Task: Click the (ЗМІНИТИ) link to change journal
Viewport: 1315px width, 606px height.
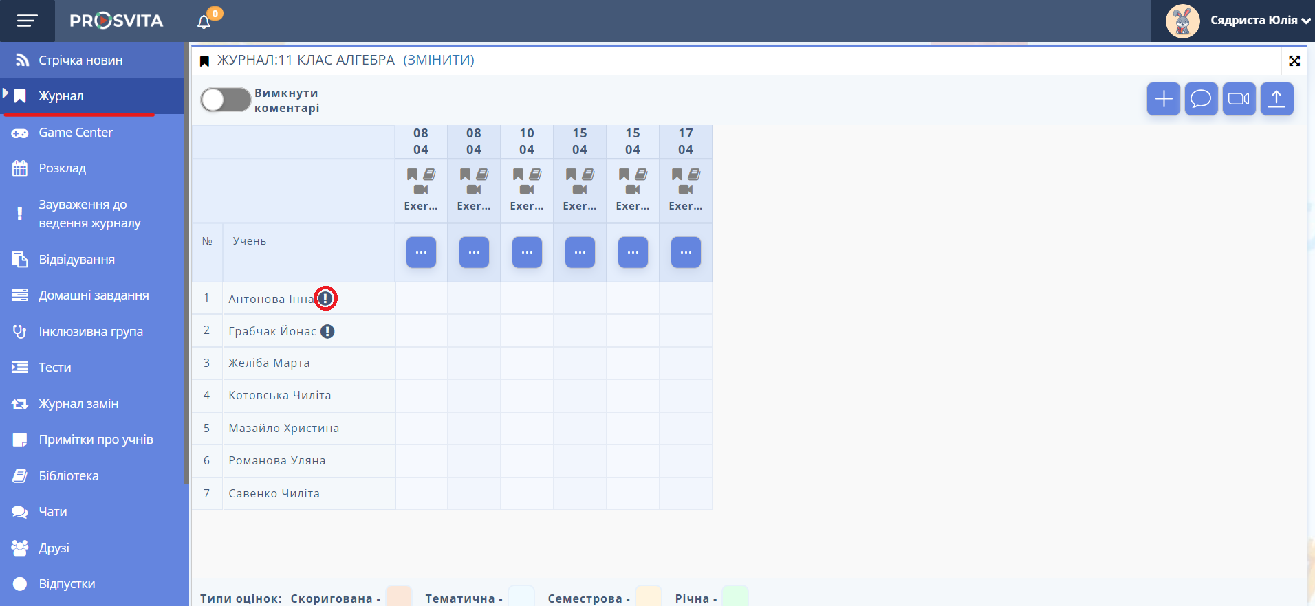Action: pyautogui.click(x=439, y=60)
